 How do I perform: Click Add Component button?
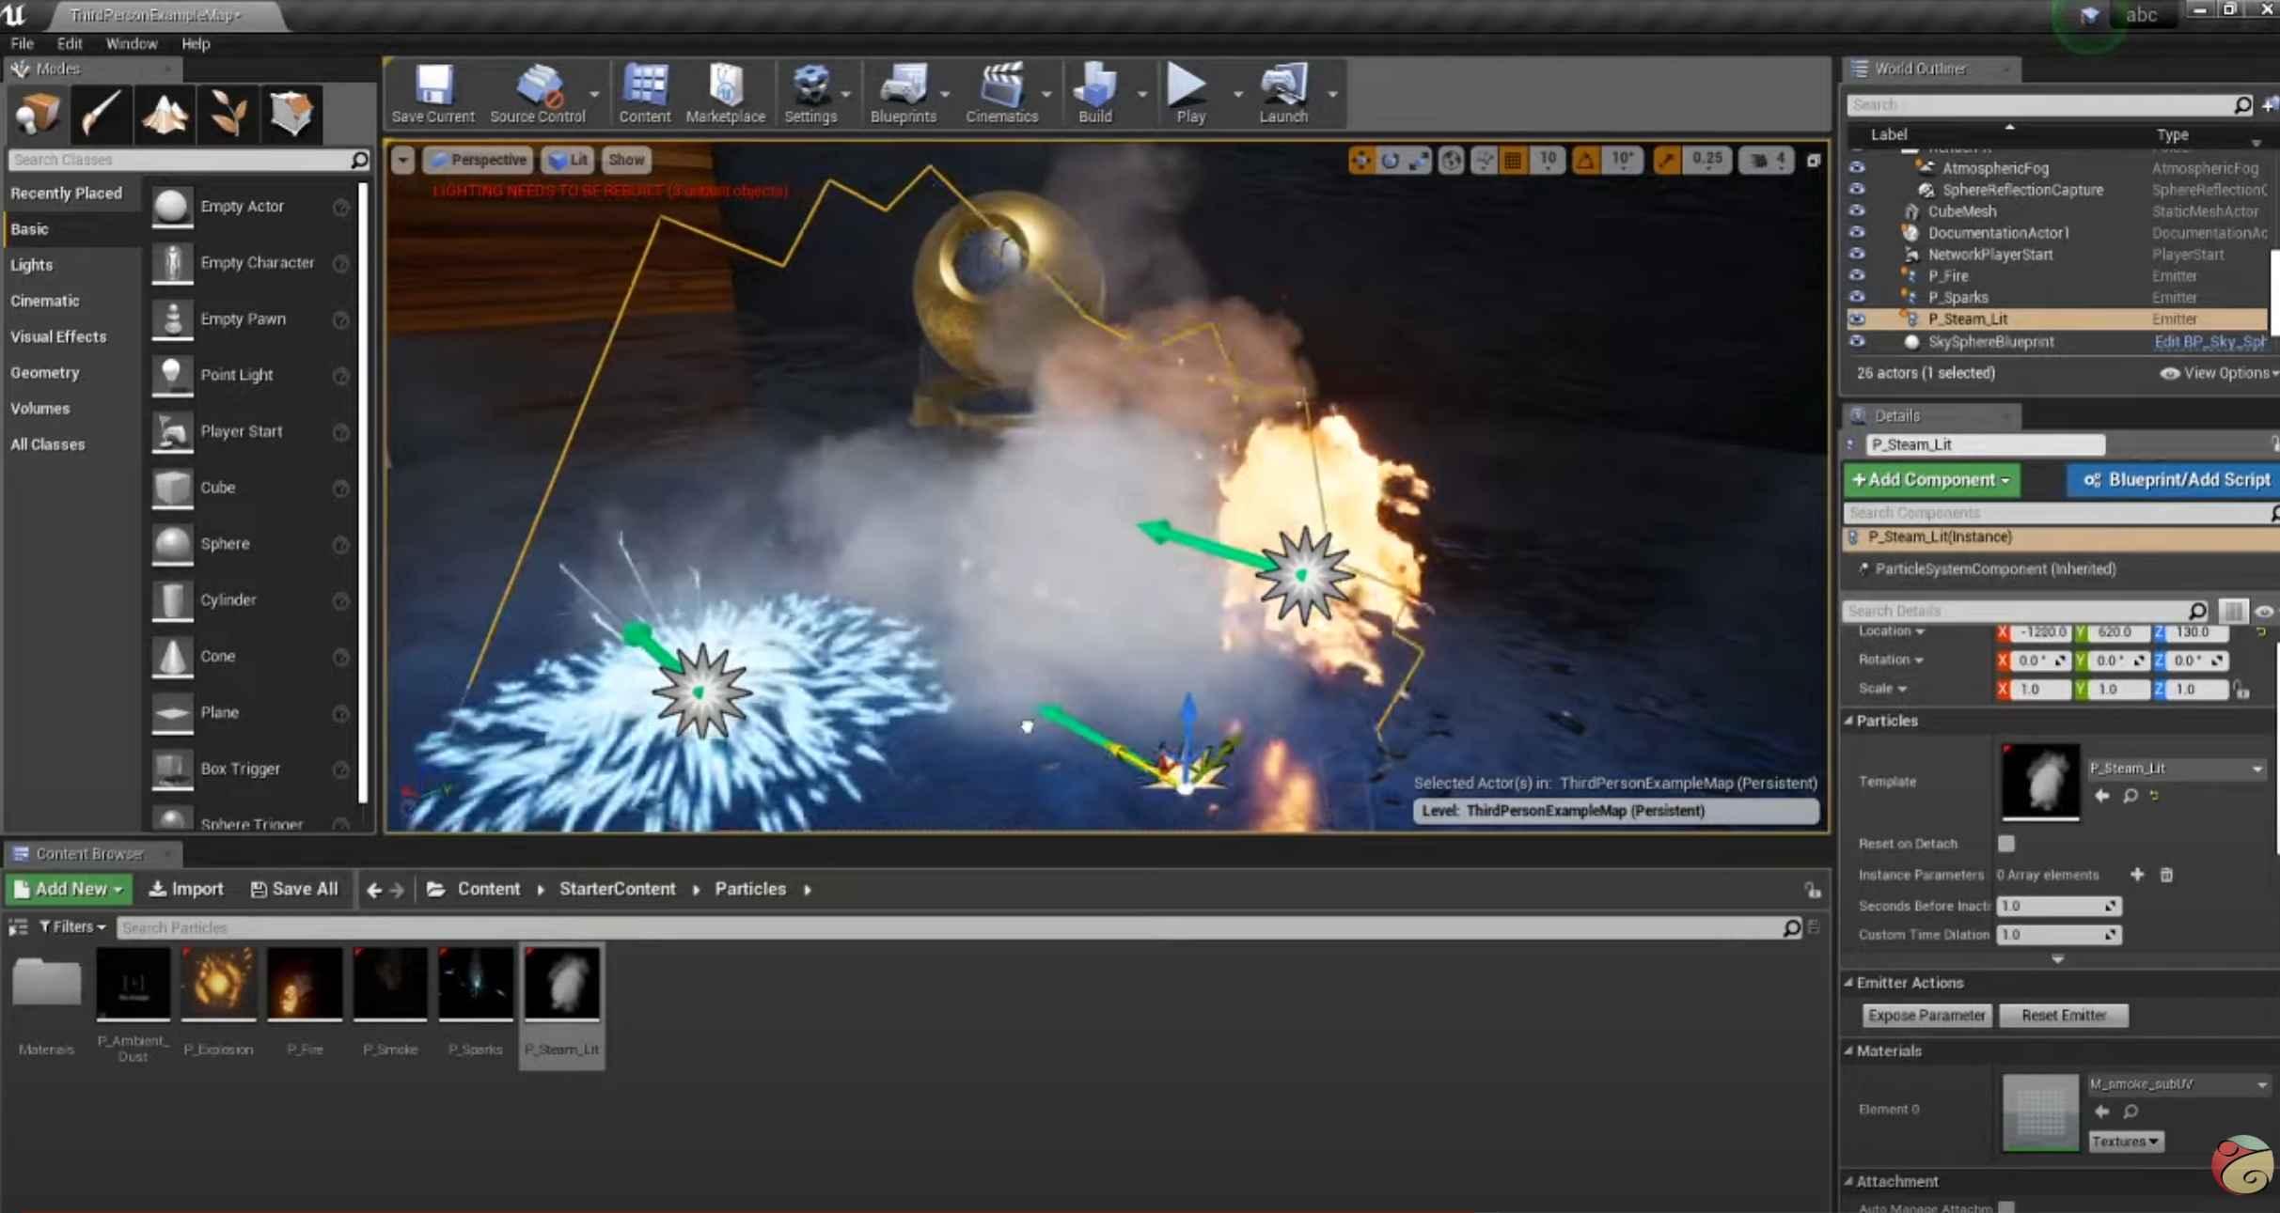1931,480
